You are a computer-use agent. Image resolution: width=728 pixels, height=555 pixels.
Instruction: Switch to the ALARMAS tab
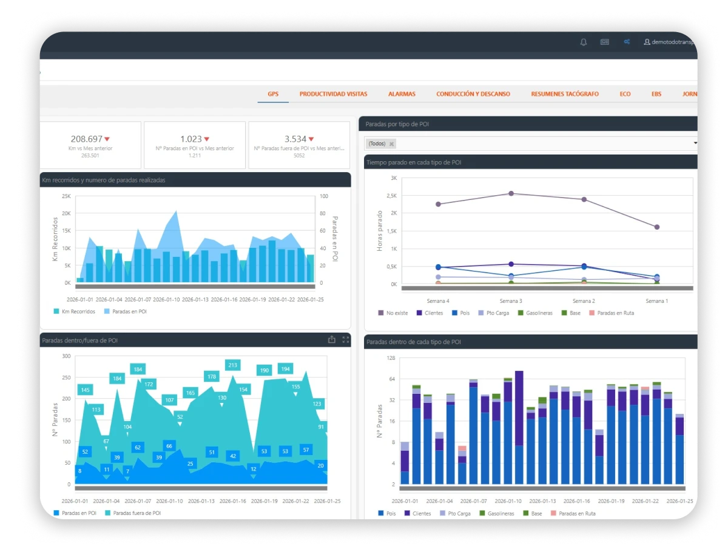pyautogui.click(x=402, y=94)
